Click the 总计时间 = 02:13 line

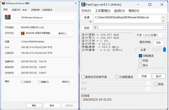click(96, 44)
